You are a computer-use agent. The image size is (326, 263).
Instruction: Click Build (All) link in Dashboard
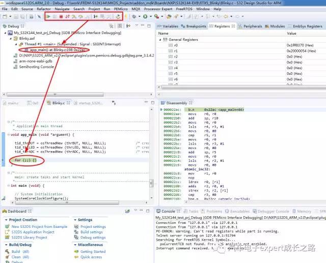point(20,252)
